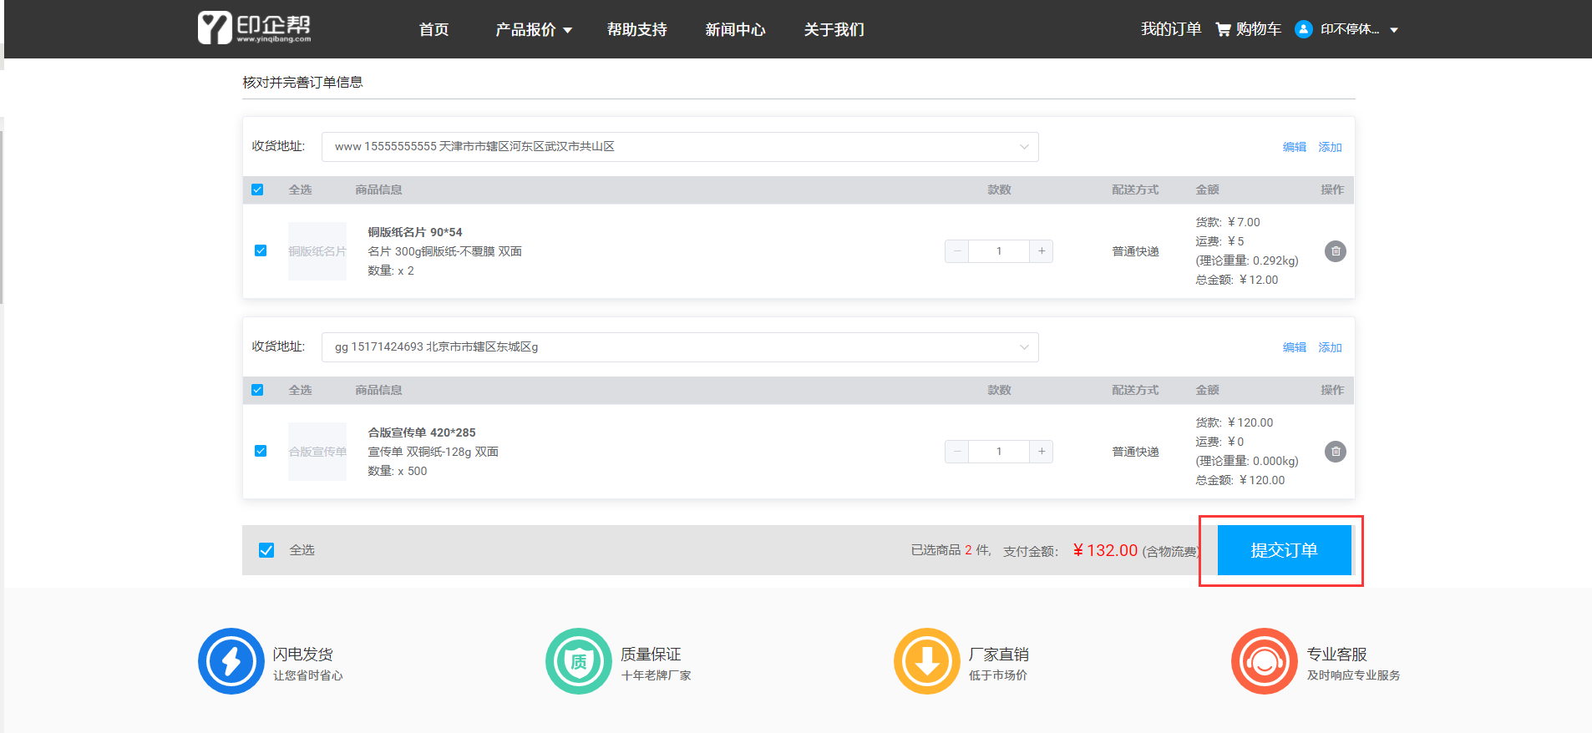Click 编辑 link for first address
The width and height of the screenshot is (1592, 733).
[x=1294, y=147]
